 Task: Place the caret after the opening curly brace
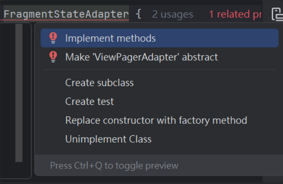tap(142, 14)
